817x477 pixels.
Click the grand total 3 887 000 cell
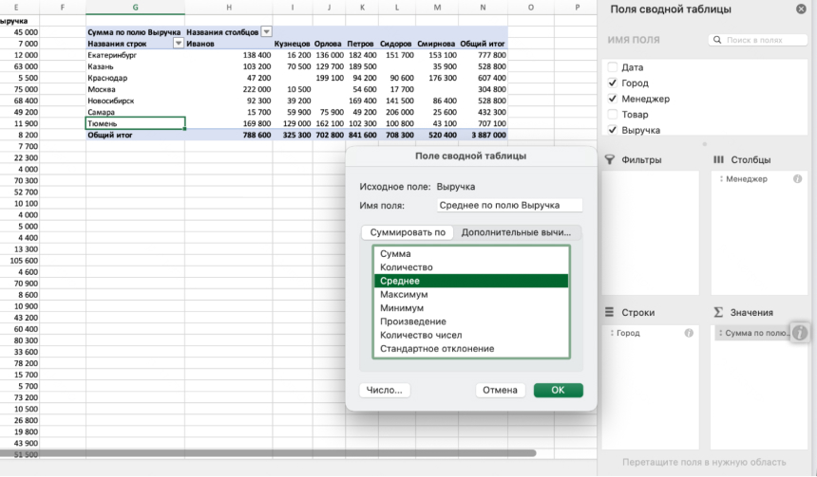click(x=483, y=135)
